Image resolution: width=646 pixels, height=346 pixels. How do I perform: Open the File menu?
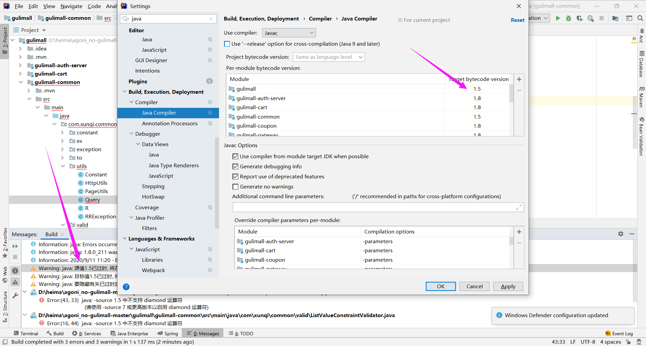pos(19,6)
